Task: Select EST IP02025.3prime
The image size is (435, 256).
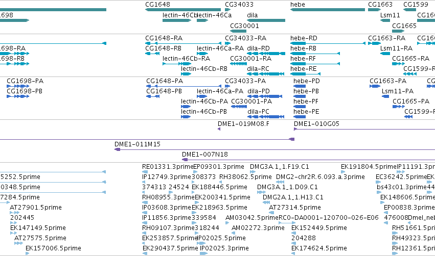Action: click(224, 248)
